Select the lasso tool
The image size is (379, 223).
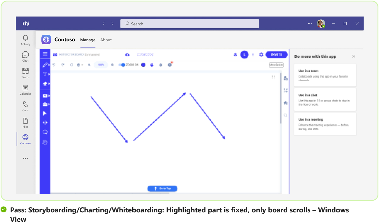tap(45, 132)
